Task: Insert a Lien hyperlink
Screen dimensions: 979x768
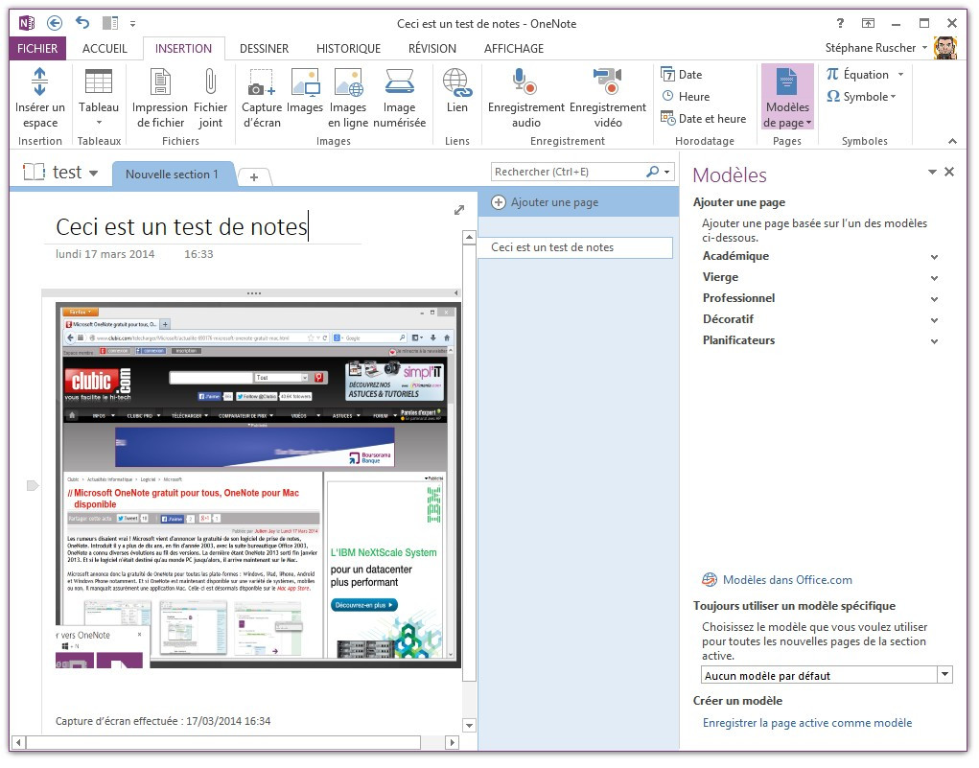Action: [x=456, y=91]
